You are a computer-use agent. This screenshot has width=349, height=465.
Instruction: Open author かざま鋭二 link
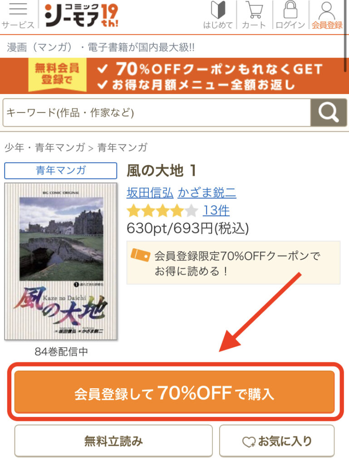pyautogui.click(x=207, y=193)
